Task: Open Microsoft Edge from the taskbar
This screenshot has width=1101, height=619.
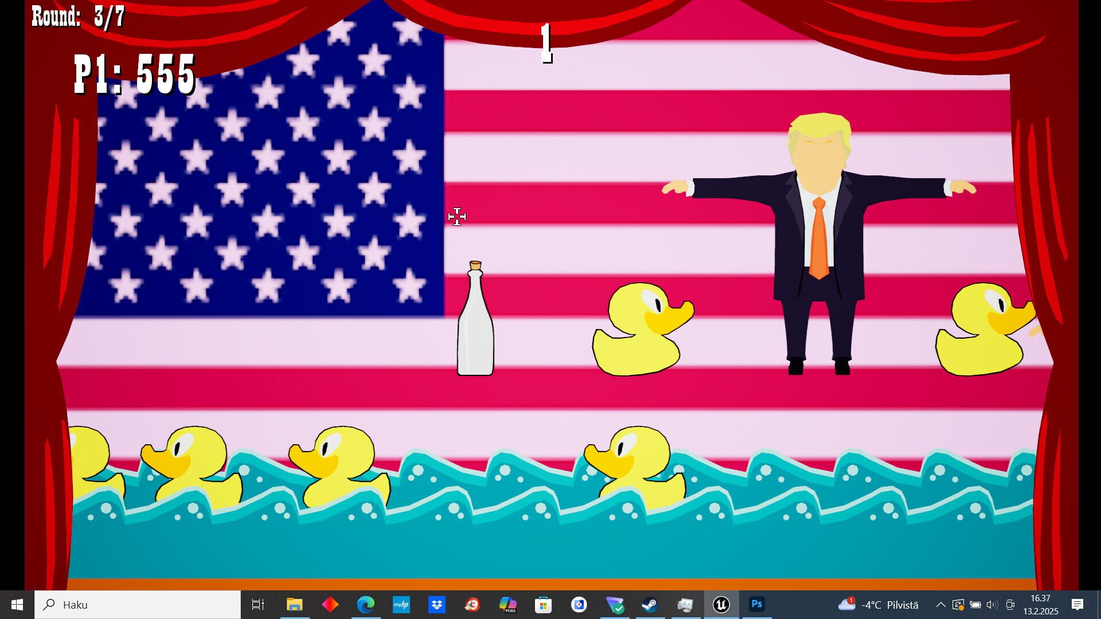Action: [x=365, y=605]
